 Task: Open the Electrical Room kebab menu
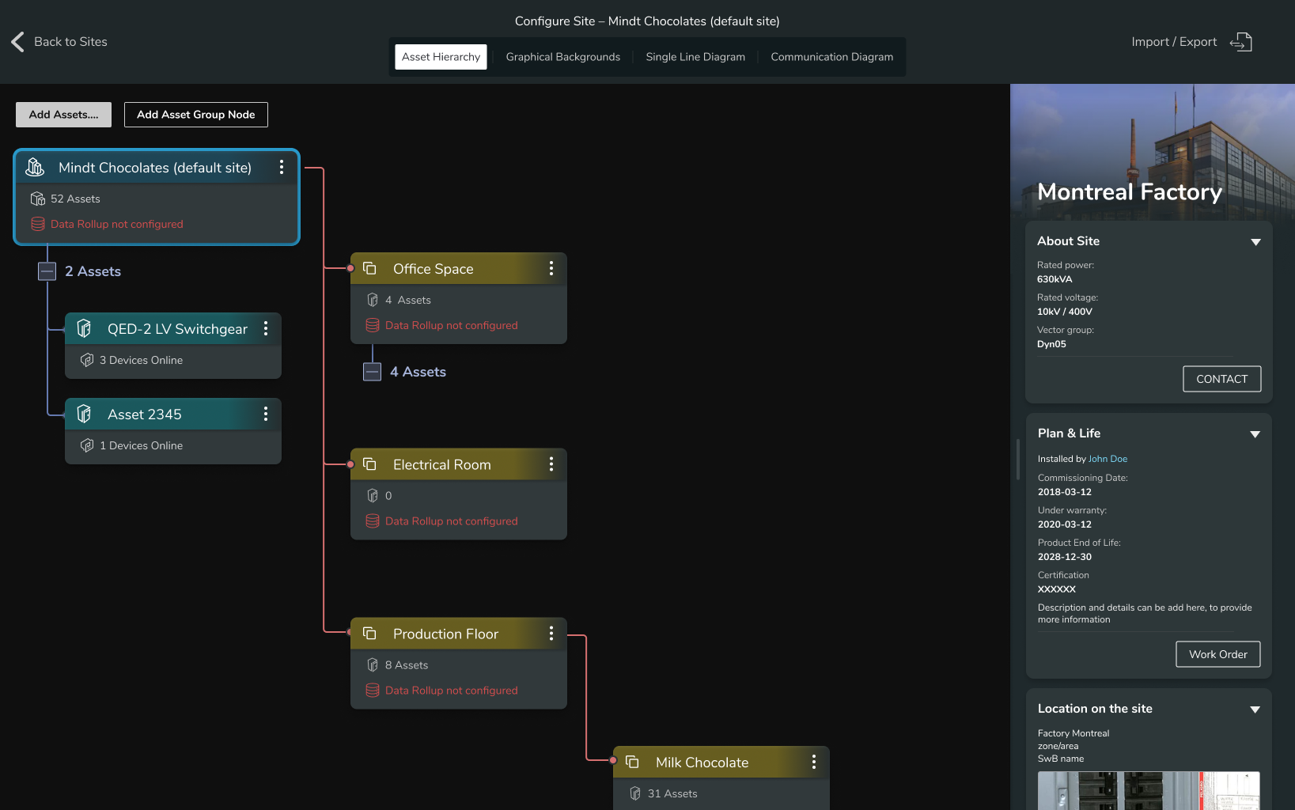(x=551, y=464)
